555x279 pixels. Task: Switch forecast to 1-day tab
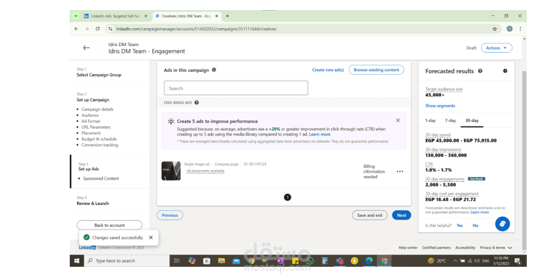pos(430,121)
